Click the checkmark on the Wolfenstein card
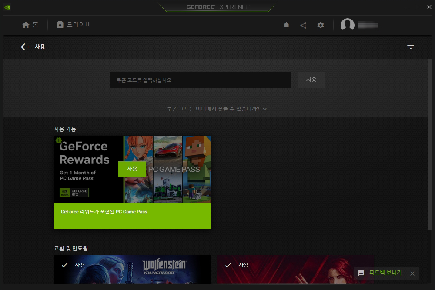 (x=64, y=265)
